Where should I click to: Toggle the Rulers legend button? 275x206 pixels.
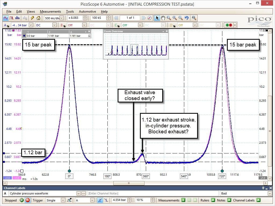tap(213, 200)
